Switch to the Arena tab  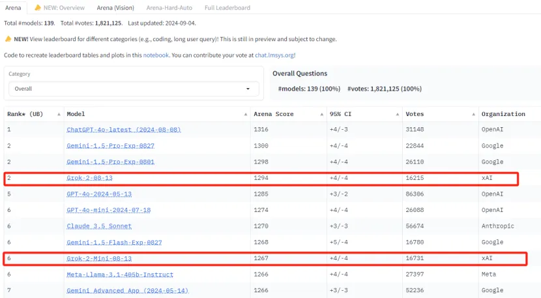coord(14,8)
